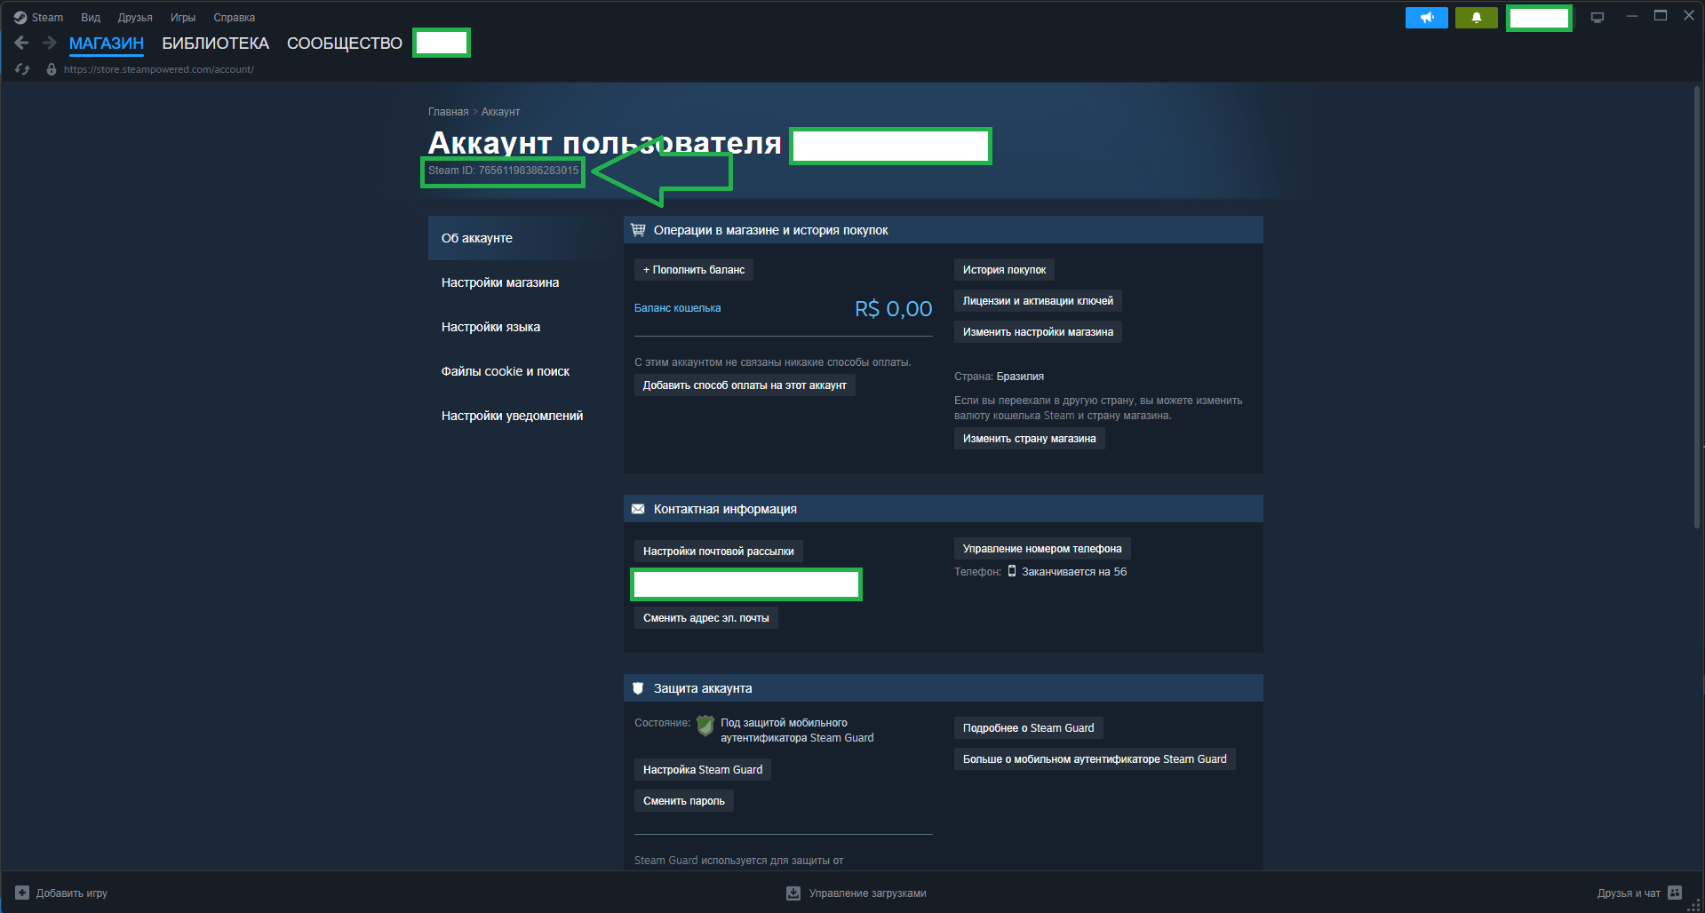Click the downloads icon in bottom bar

tap(793, 893)
